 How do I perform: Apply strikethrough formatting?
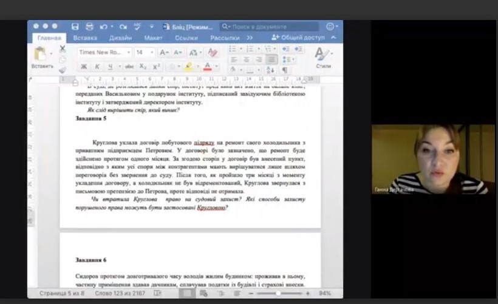(129, 67)
